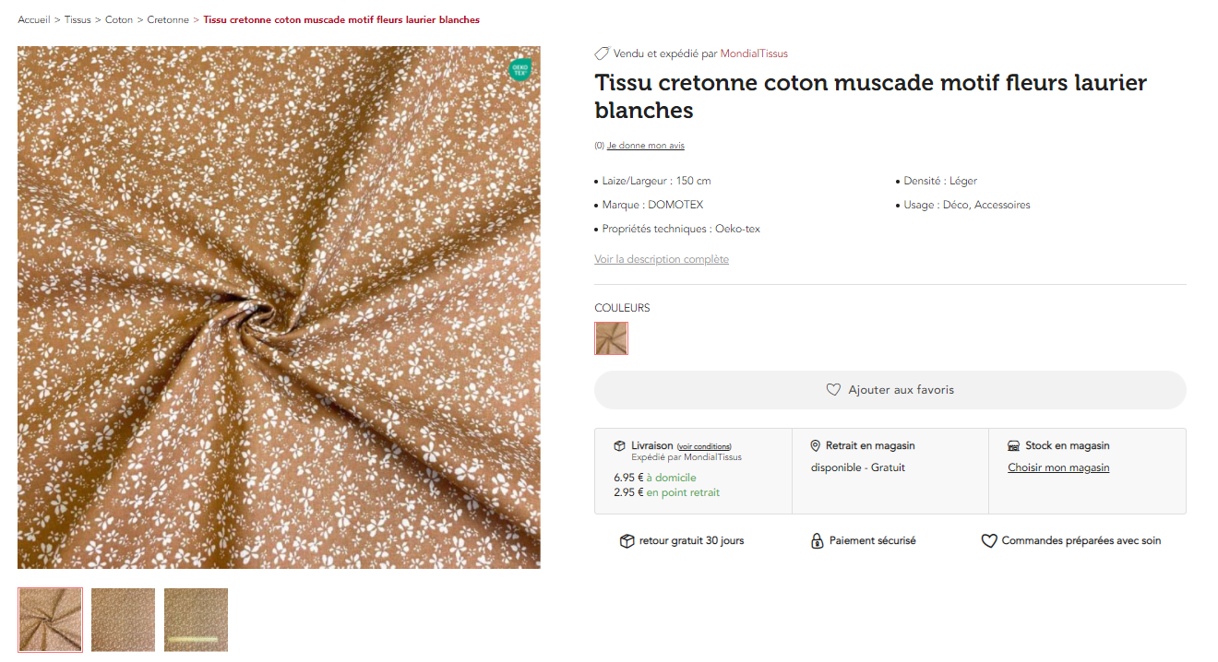1218x662 pixels.
Task: Navigate to the Coton breadcrumb
Action: click(x=119, y=19)
